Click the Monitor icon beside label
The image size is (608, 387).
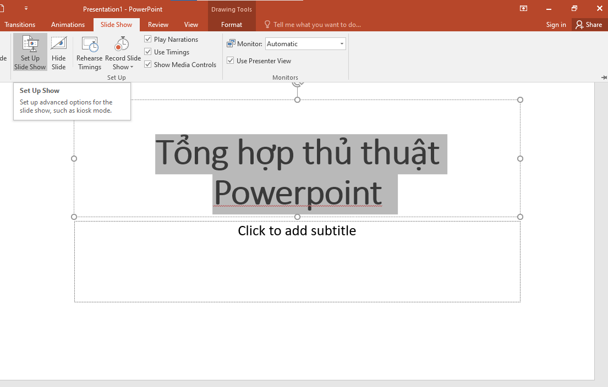click(x=231, y=43)
